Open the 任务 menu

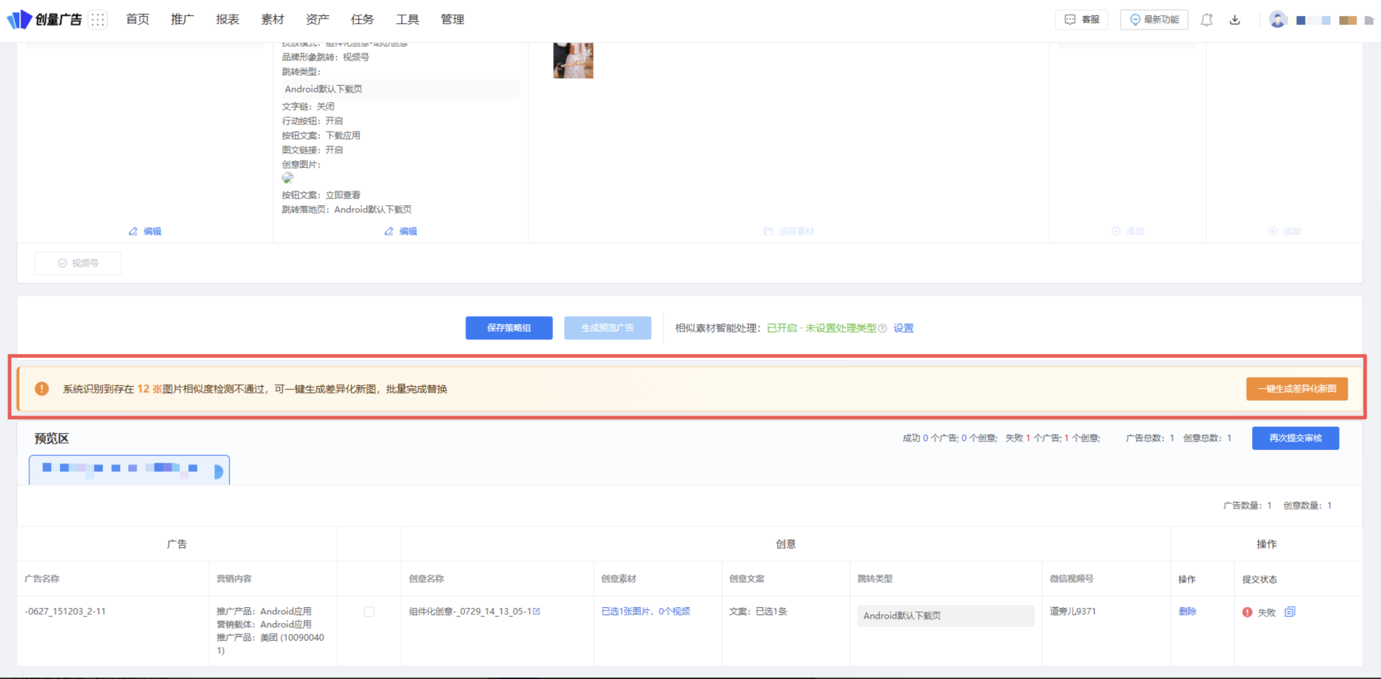pyautogui.click(x=362, y=20)
